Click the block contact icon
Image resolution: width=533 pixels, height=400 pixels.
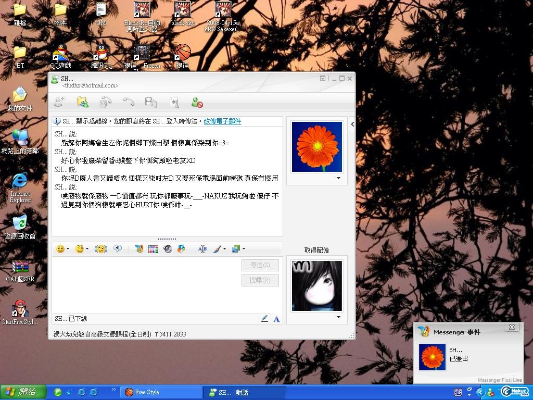[x=197, y=102]
